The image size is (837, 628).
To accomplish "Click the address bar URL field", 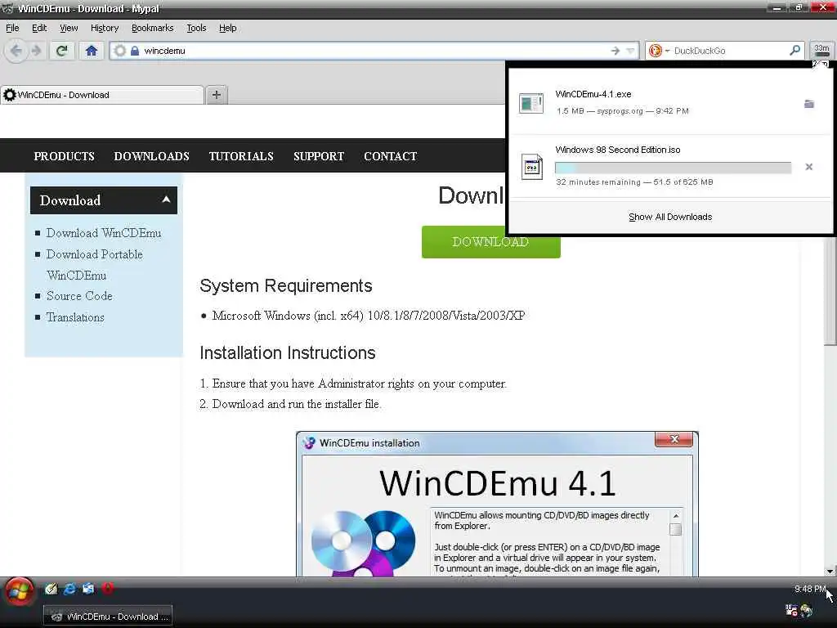I will point(374,51).
